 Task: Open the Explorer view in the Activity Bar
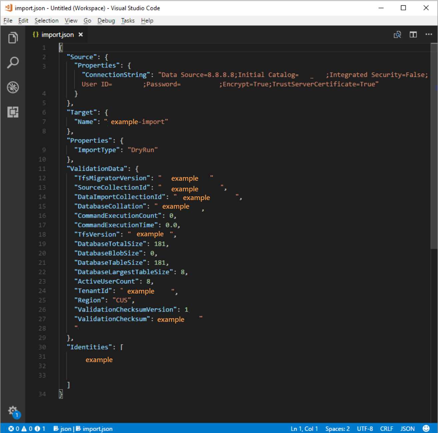(x=13, y=38)
